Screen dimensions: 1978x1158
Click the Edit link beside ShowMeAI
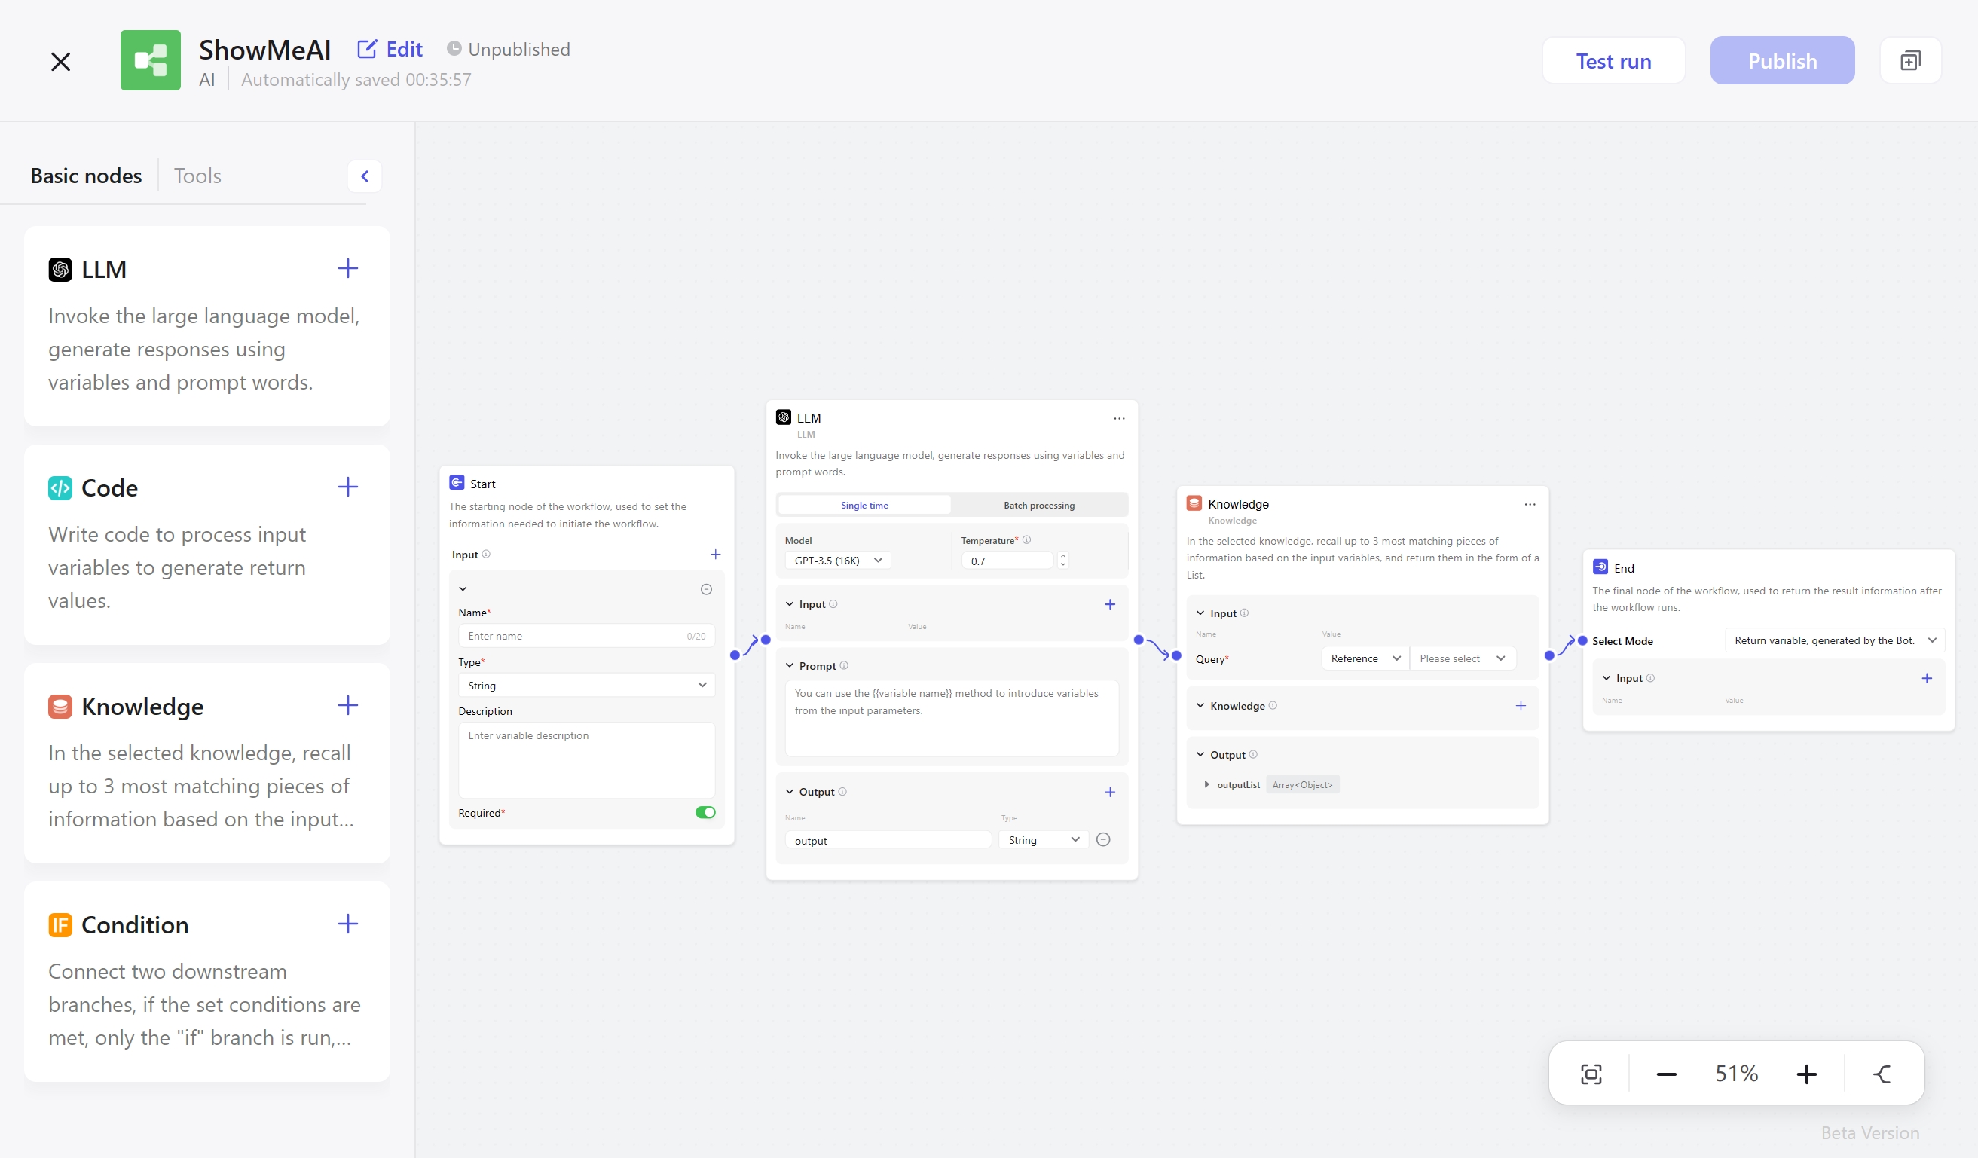point(390,50)
